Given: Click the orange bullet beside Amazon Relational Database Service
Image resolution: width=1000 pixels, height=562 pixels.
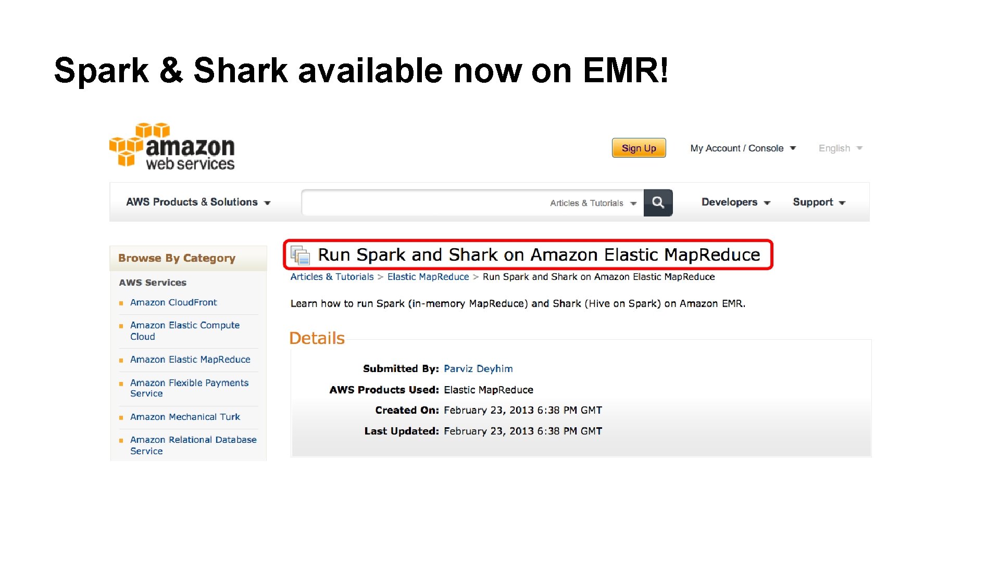Looking at the screenshot, I should coord(121,440).
